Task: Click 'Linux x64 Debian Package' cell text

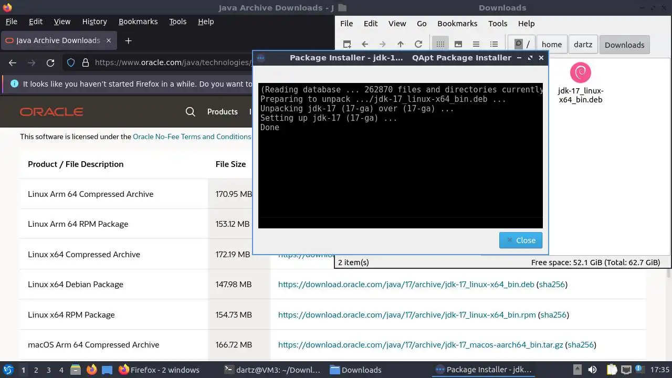Action: click(x=76, y=285)
